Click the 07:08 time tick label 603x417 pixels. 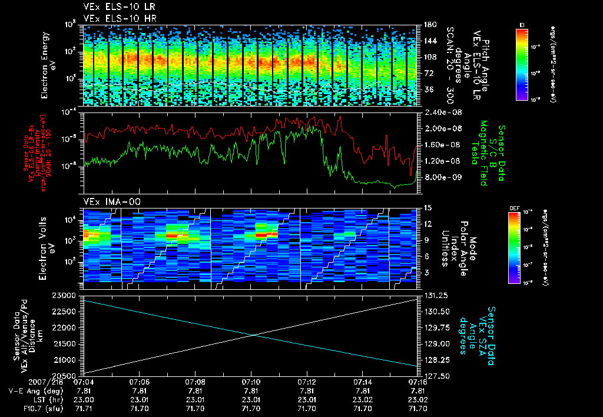195,382
